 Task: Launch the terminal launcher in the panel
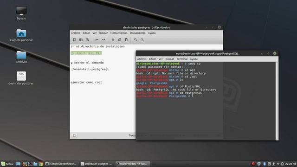30,164
